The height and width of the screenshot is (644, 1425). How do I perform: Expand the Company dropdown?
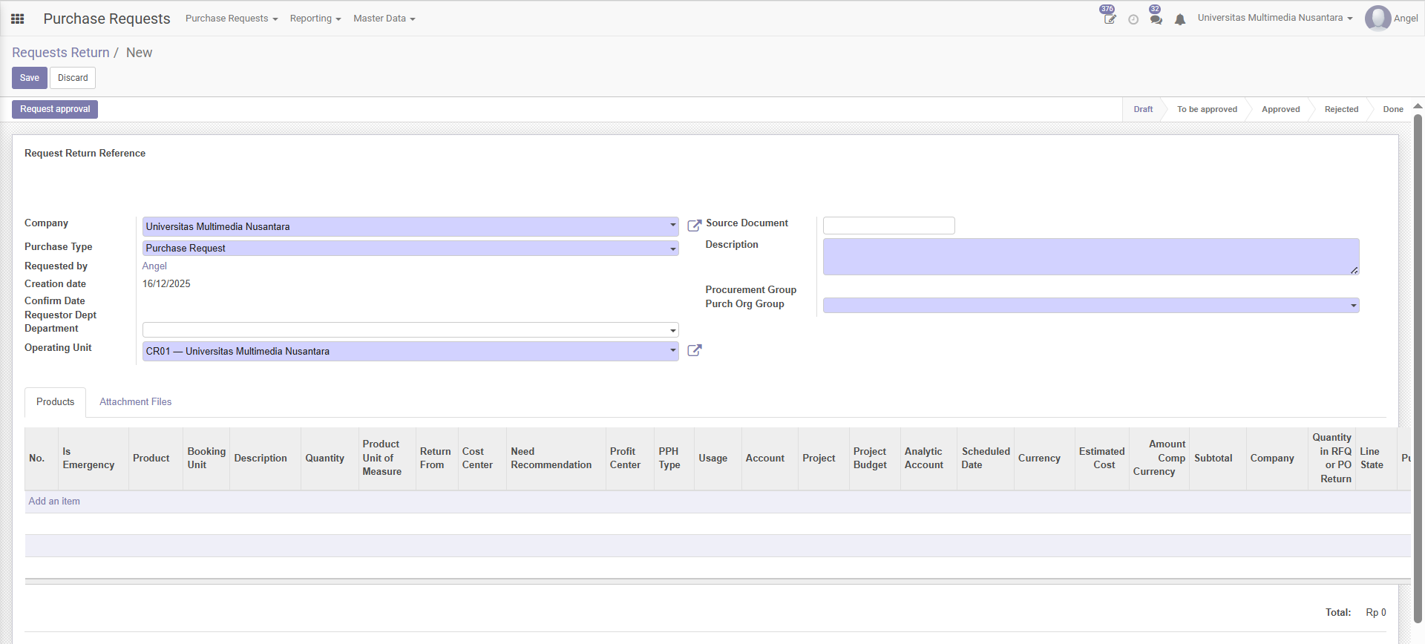coord(673,226)
